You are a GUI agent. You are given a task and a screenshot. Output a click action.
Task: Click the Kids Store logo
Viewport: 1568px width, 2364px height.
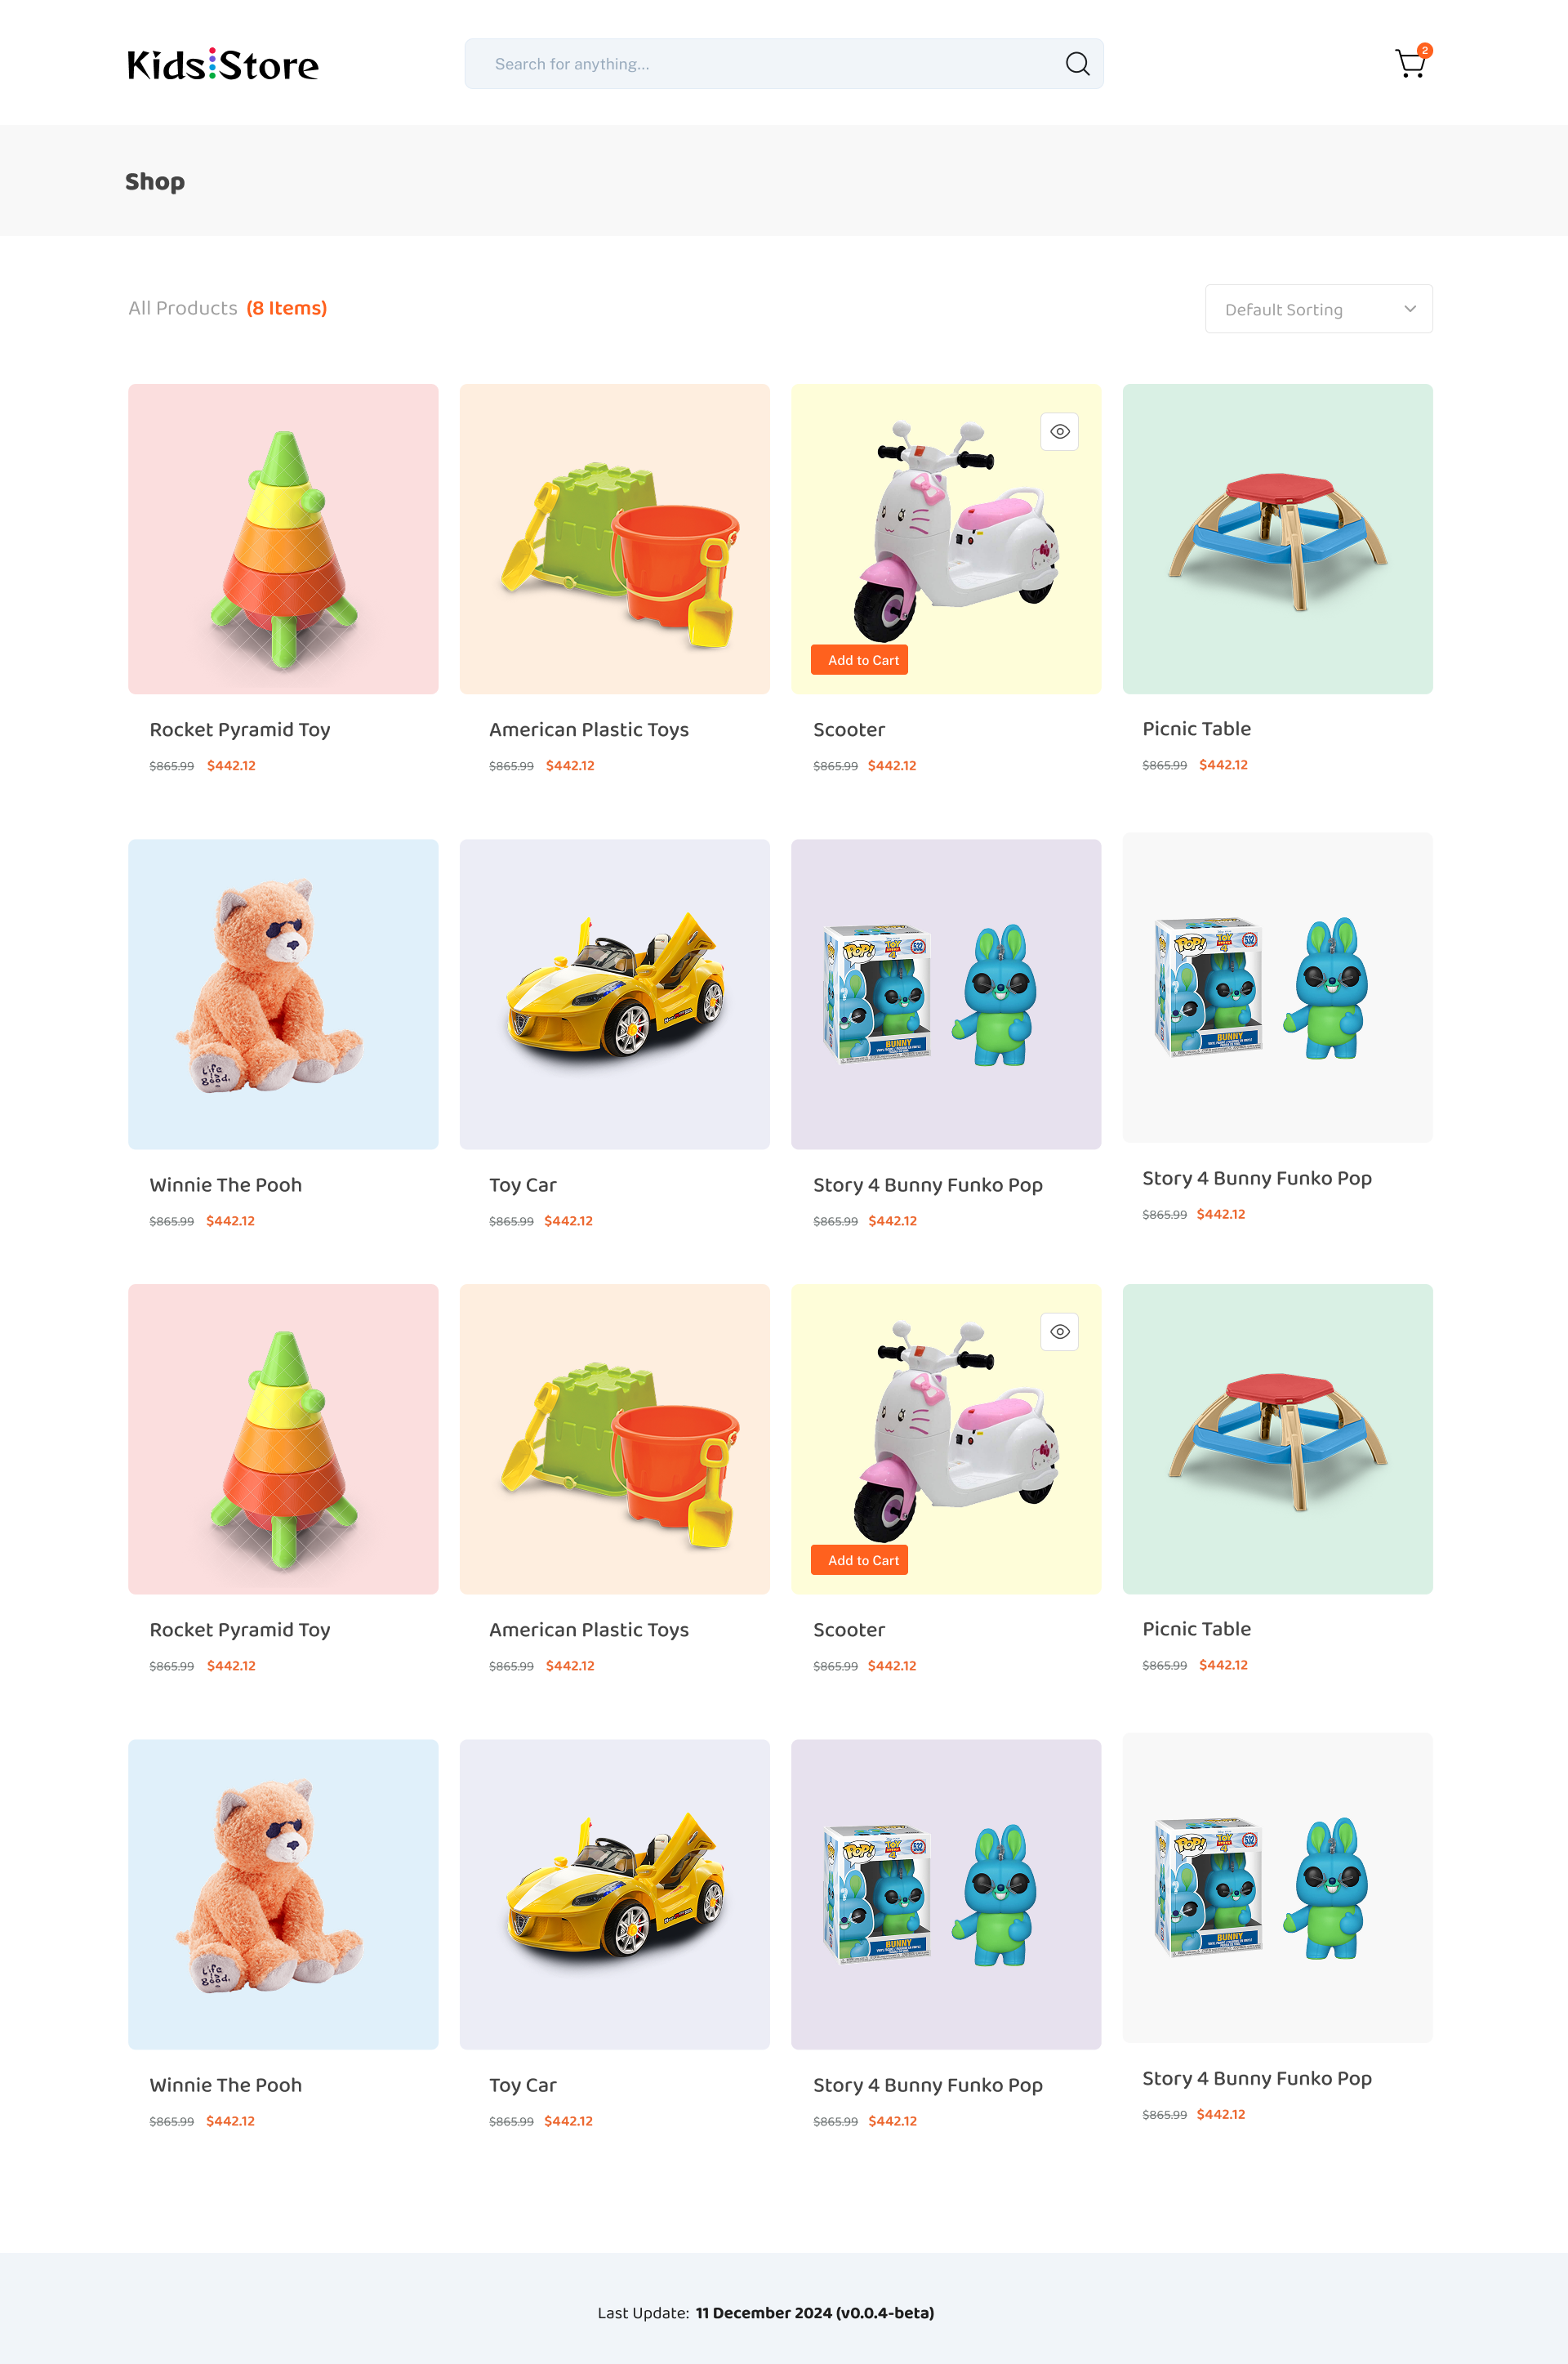223,64
